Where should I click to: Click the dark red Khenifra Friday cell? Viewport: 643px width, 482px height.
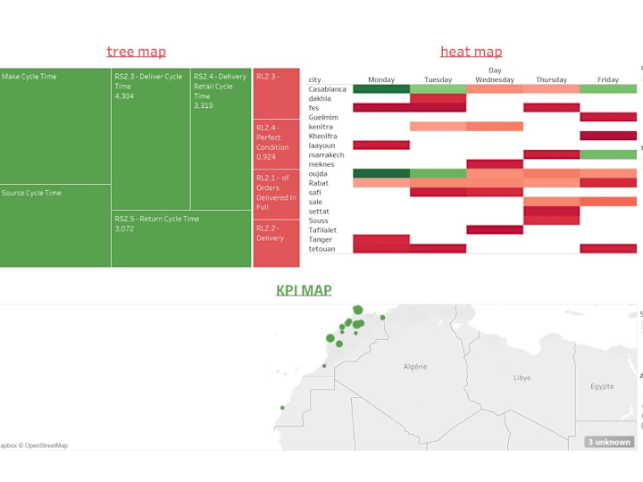tap(608, 136)
